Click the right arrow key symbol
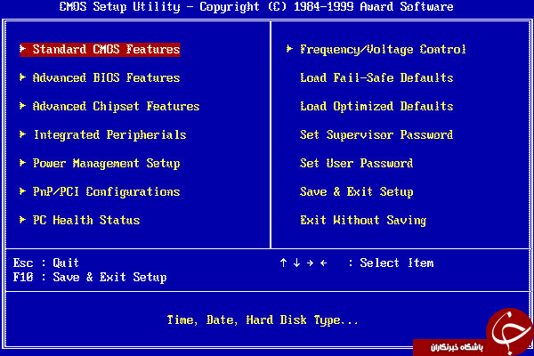 (310, 263)
